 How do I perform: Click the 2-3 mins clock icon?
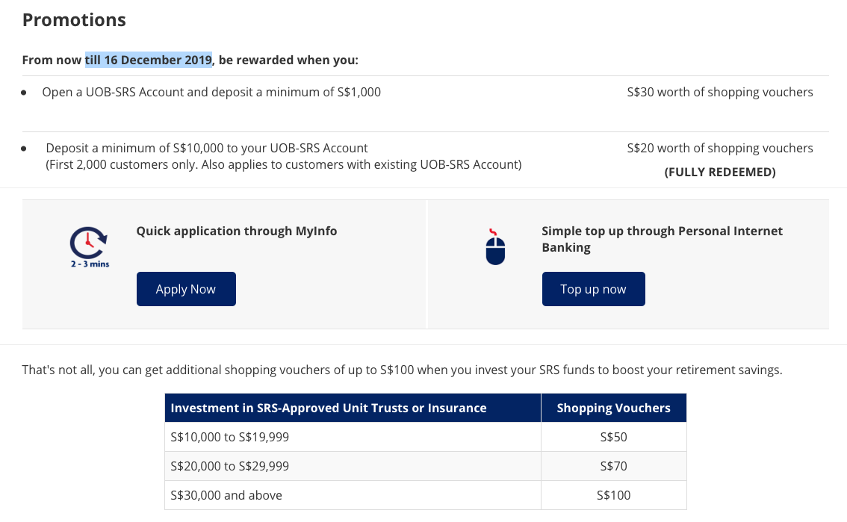[90, 248]
